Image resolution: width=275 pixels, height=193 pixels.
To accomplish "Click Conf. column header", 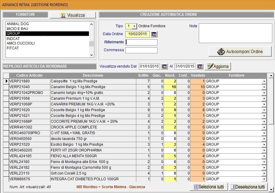I will pos(183,75).
